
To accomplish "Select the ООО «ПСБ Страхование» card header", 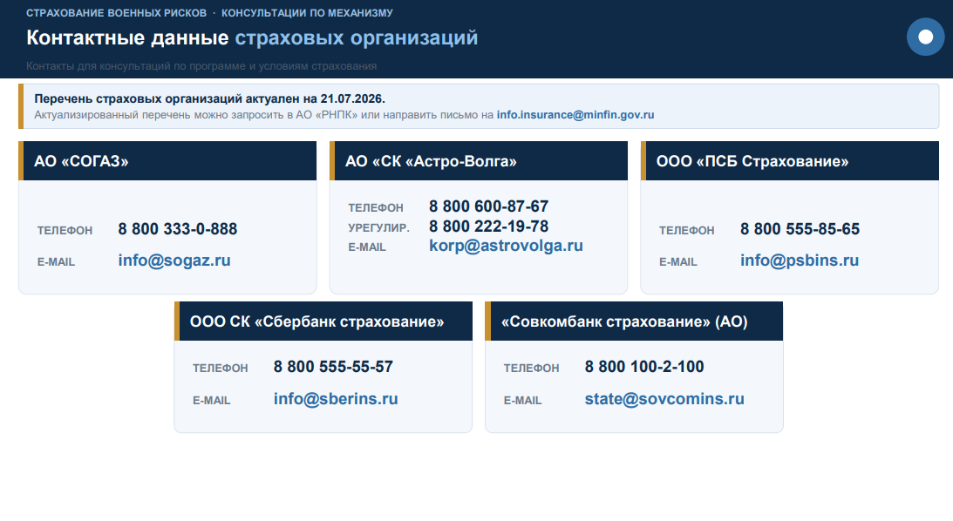I will (789, 161).
